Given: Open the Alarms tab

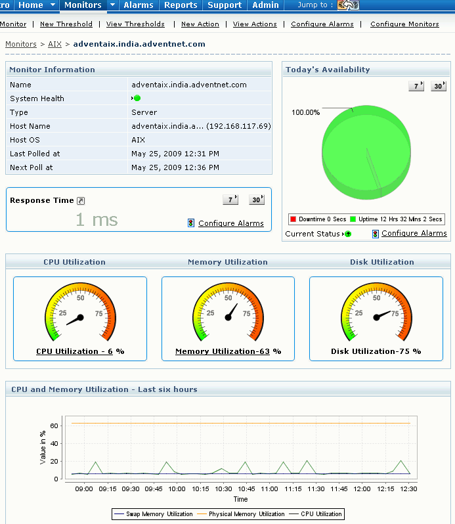Looking at the screenshot, I should 139,5.
